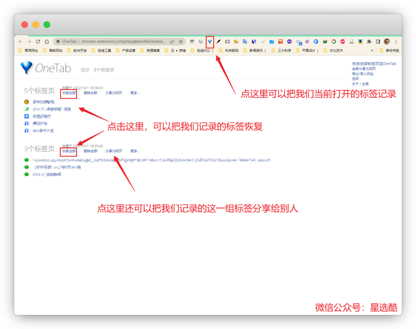Click the red-purple blocked-circle extension icon
Image resolution: width=416 pixels, height=329 pixels.
[x=307, y=42]
